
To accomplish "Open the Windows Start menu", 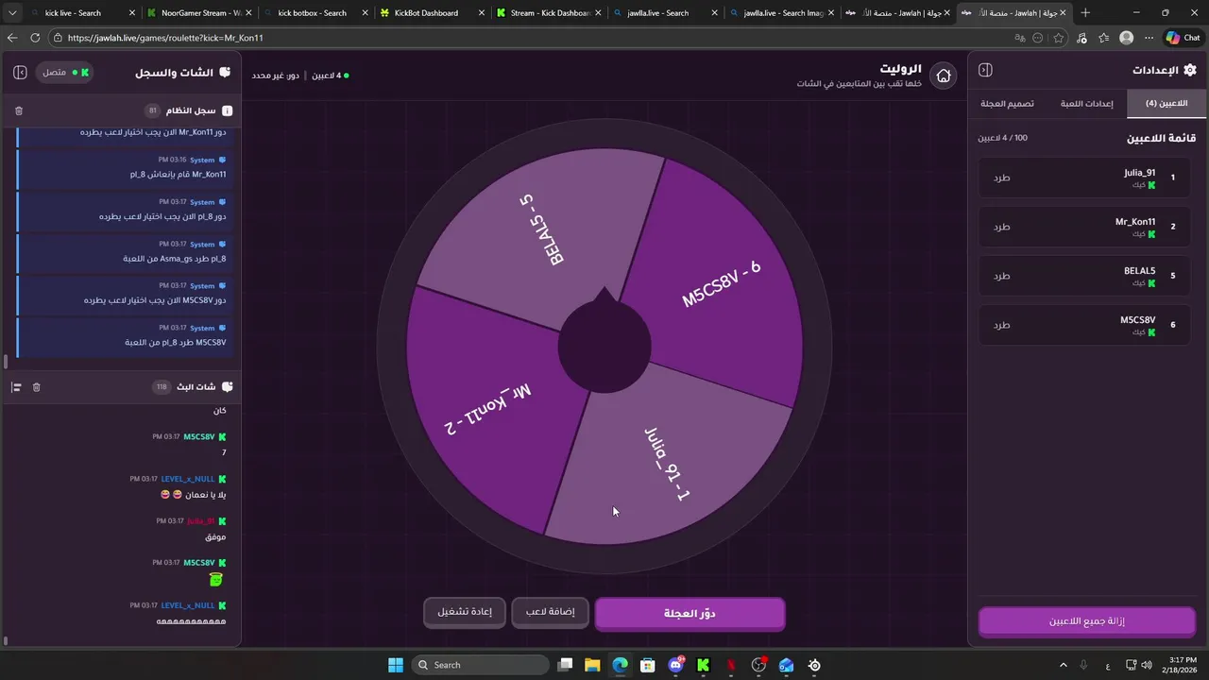I will pyautogui.click(x=396, y=665).
